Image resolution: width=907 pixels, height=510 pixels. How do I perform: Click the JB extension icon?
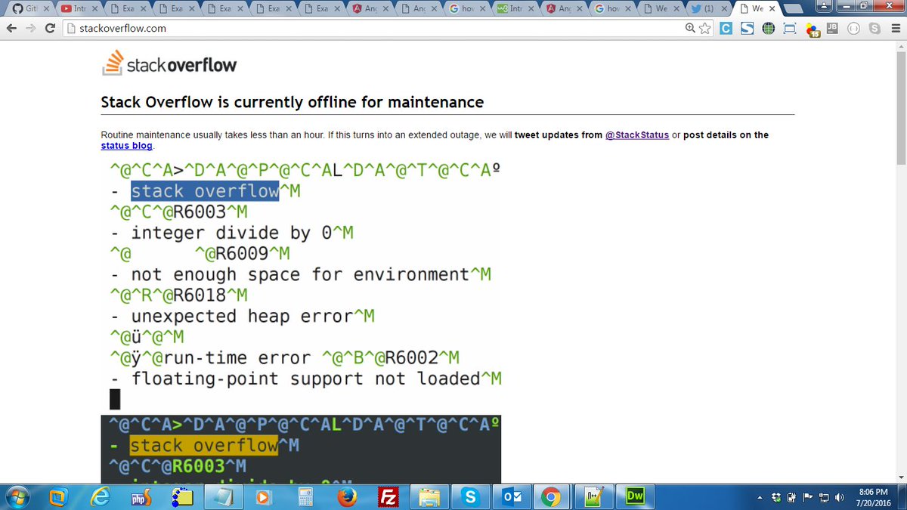tap(832, 29)
